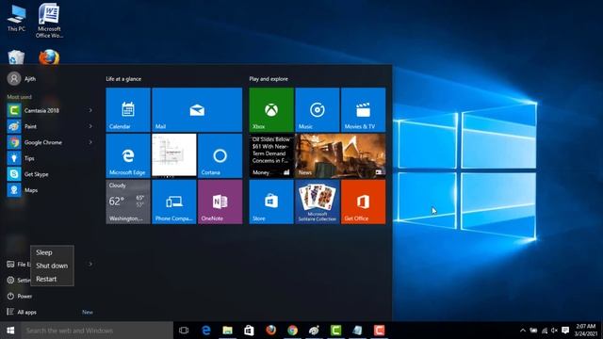Screen dimensions: 603x339
Task: Launch the Xbox tile
Action: 271,110
